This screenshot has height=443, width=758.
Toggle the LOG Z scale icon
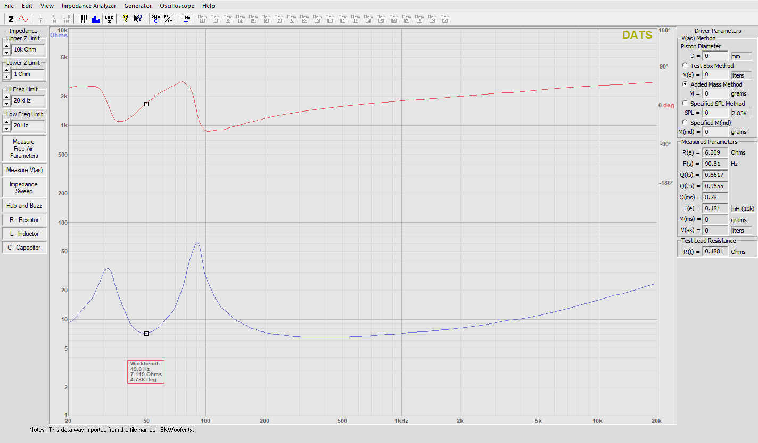pyautogui.click(x=109, y=19)
